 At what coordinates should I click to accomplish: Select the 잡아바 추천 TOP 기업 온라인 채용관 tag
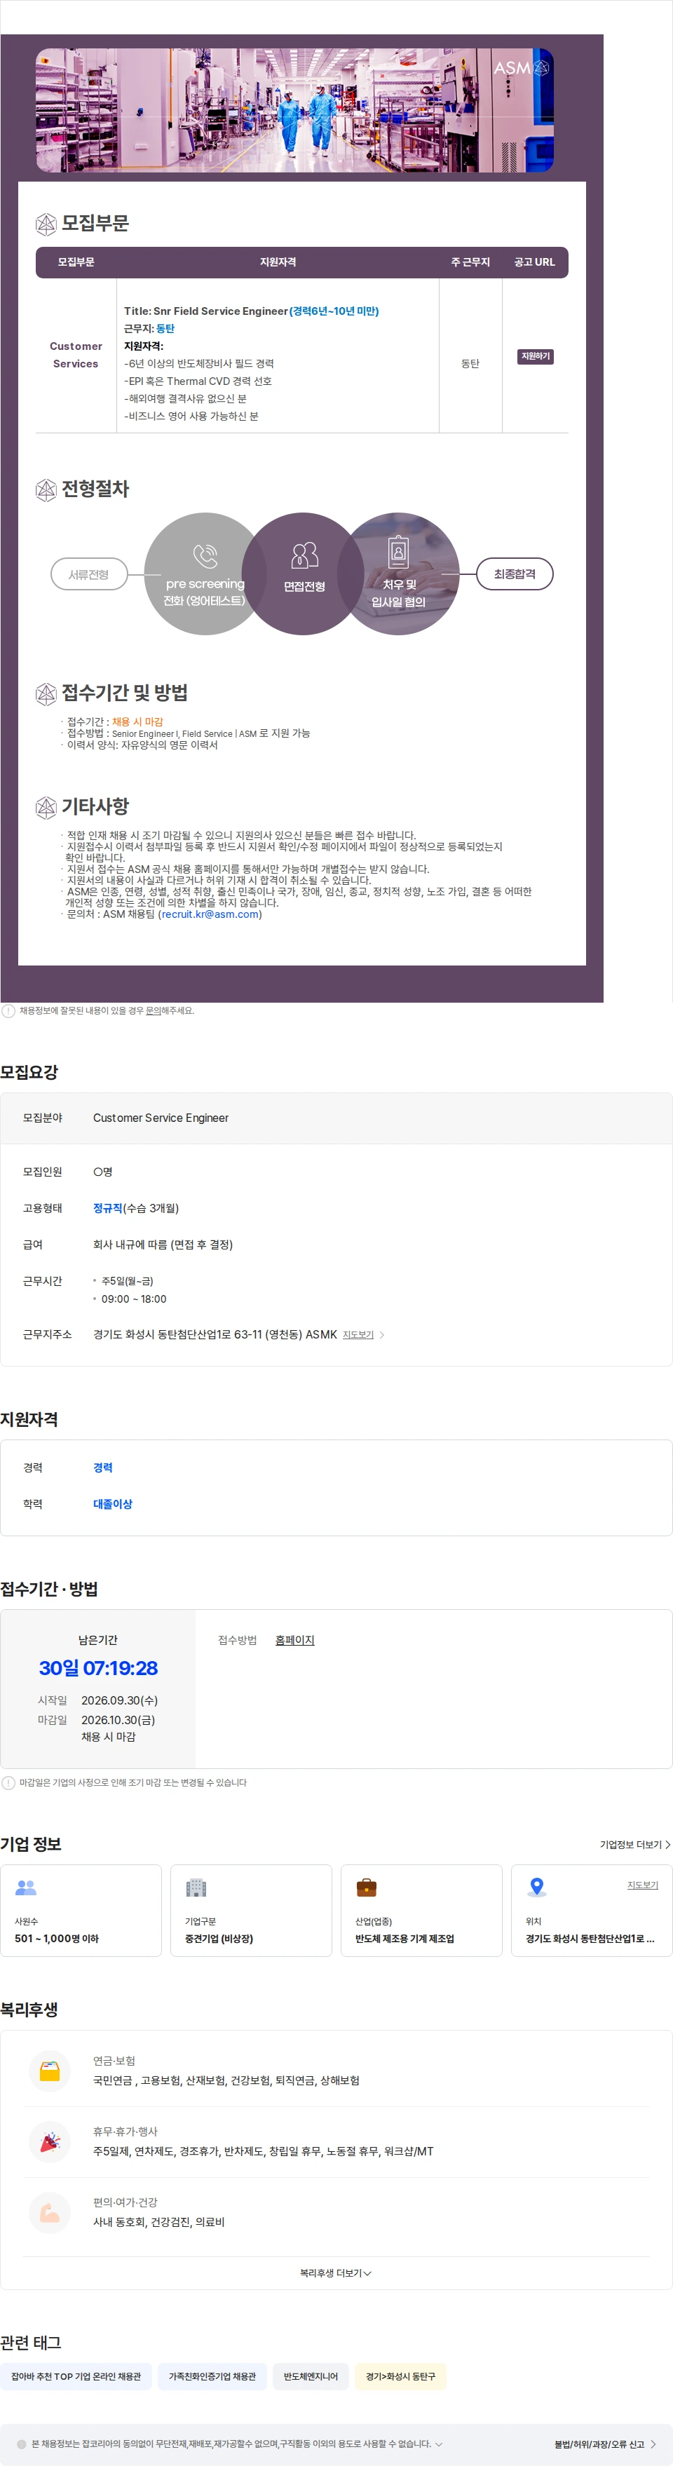(76, 2376)
